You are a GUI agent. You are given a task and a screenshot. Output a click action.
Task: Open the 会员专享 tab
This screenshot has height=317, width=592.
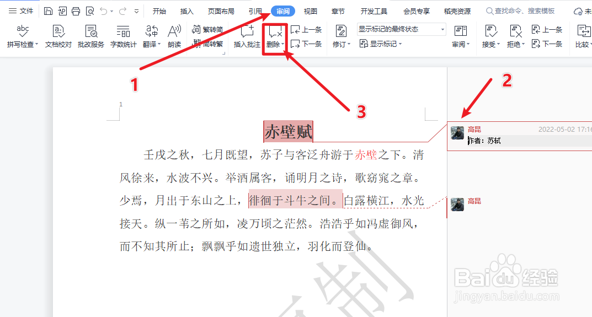(x=417, y=12)
